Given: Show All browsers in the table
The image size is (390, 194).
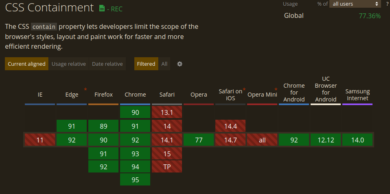Looking at the screenshot, I should [x=164, y=64].
